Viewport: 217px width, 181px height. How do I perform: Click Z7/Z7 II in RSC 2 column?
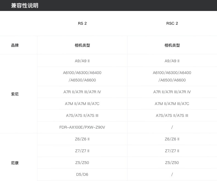(x=172, y=151)
